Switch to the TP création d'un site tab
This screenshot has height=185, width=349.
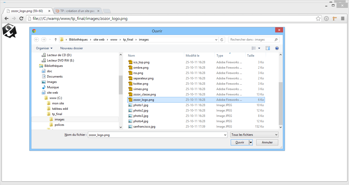click(77, 11)
